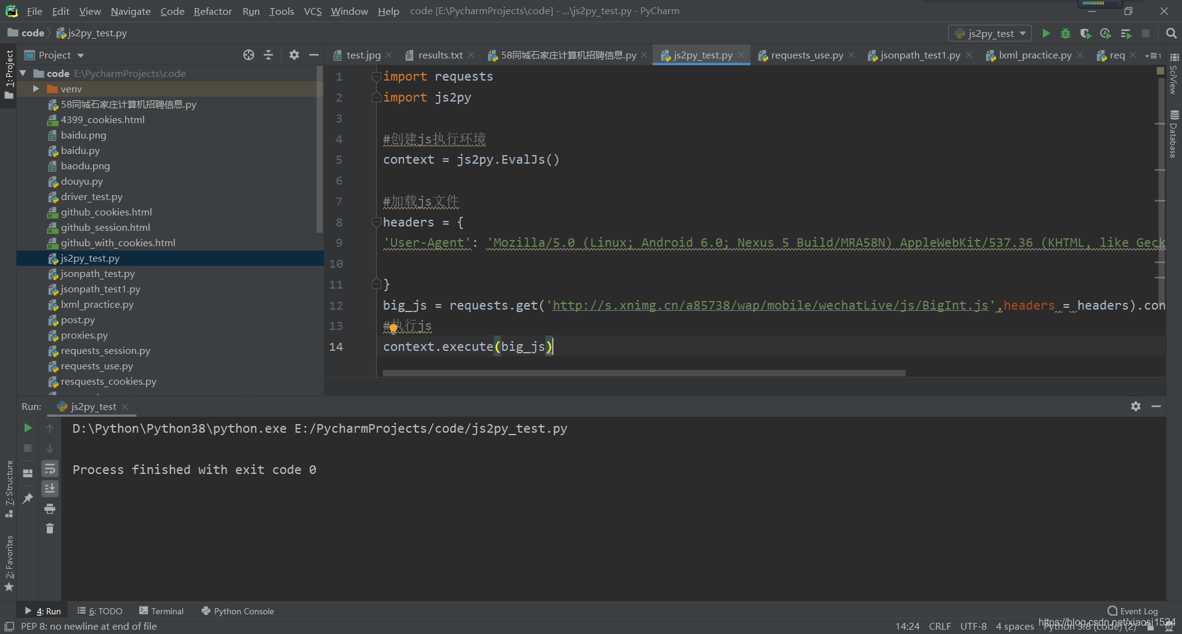
Task: Open baidu.py in the project tree
Action: coord(80,150)
